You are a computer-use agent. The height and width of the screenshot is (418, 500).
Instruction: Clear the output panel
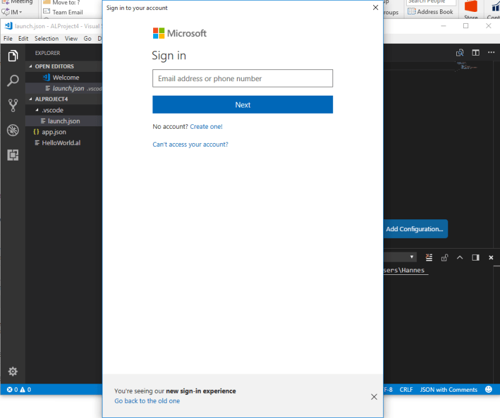(x=429, y=257)
